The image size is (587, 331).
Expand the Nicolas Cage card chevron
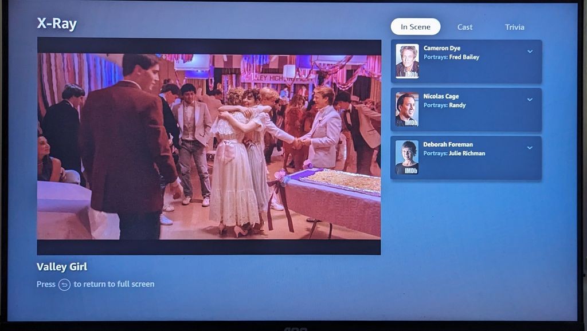530,100
